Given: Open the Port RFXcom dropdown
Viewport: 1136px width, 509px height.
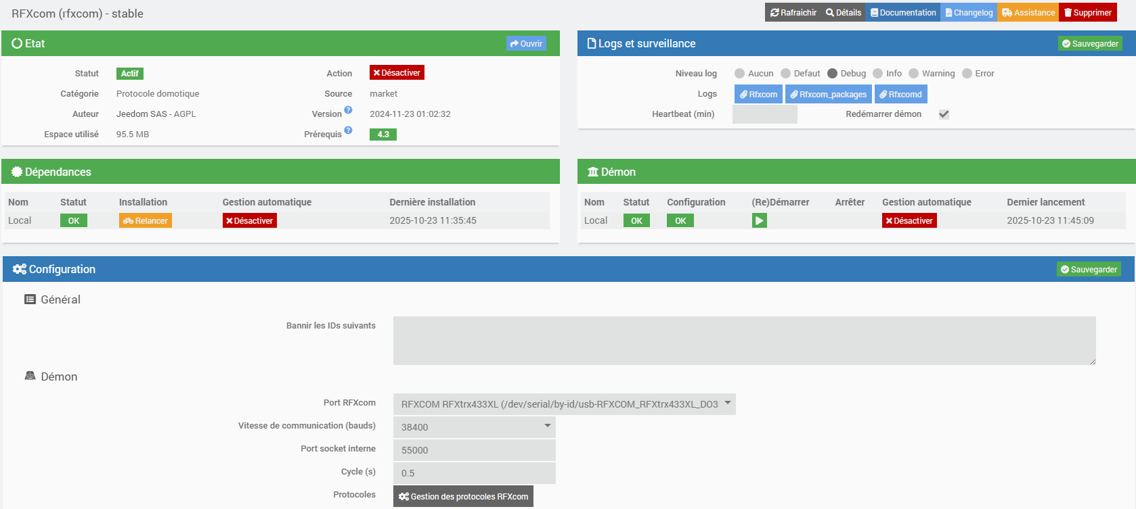Looking at the screenshot, I should pyautogui.click(x=565, y=404).
